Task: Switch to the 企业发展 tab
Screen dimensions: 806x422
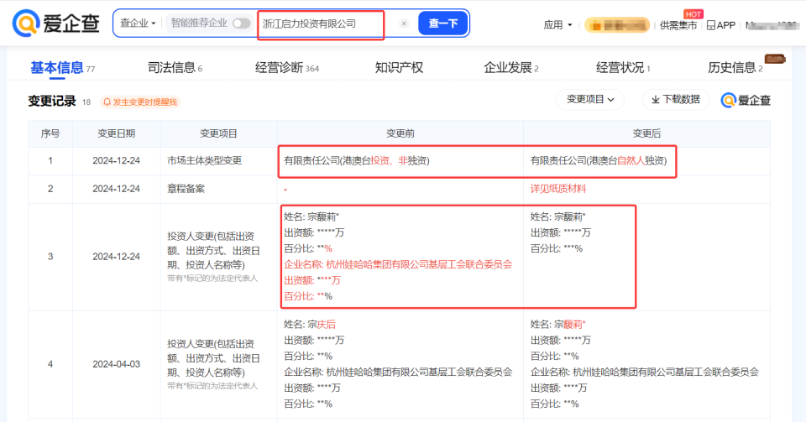Action: point(511,67)
